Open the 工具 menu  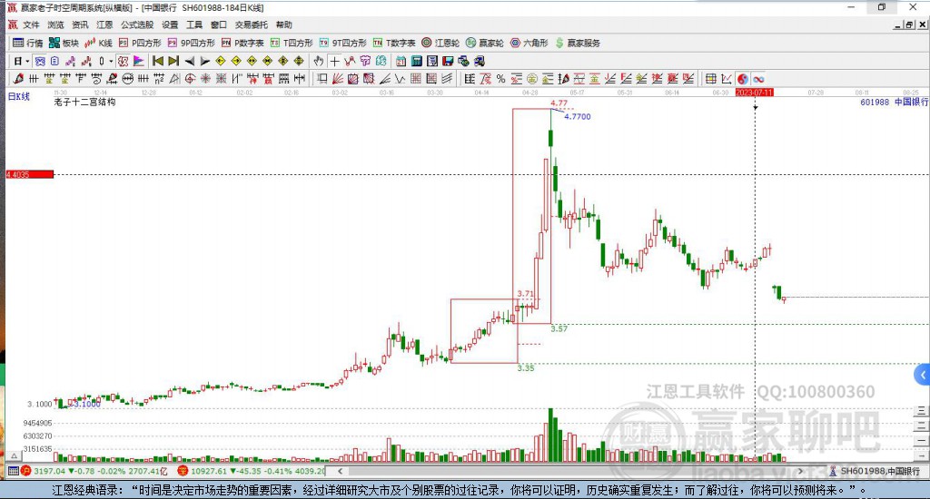coord(194,24)
